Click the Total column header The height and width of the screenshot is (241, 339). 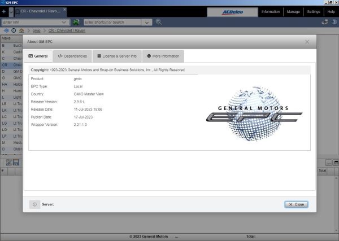click(x=322, y=170)
